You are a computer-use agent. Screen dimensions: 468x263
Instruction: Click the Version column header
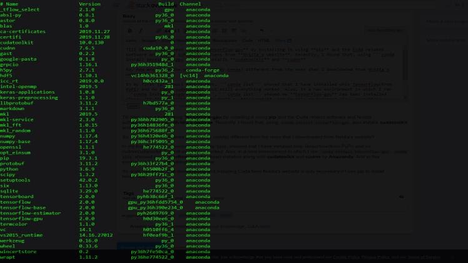pyautogui.click(x=89, y=4)
